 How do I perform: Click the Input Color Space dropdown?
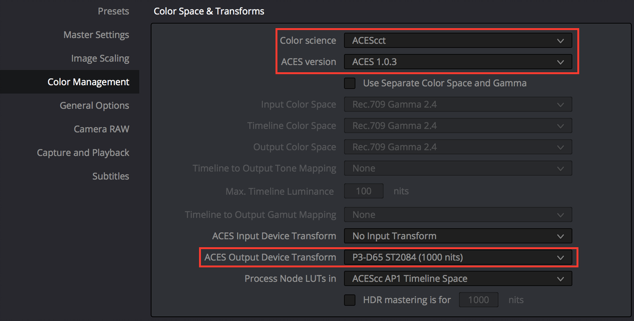click(457, 104)
